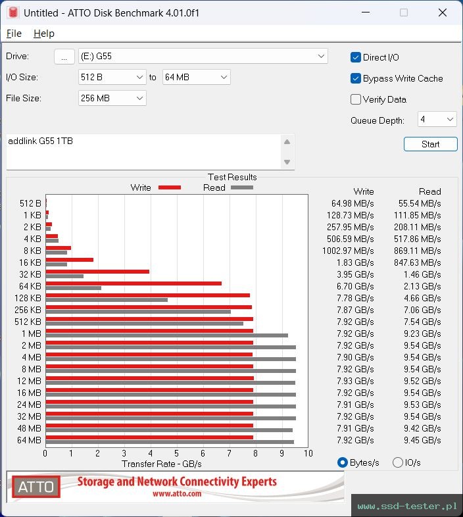Click the Storage and Network Connectivity Experts banner text
This screenshot has width=463, height=517.
pyautogui.click(x=177, y=481)
